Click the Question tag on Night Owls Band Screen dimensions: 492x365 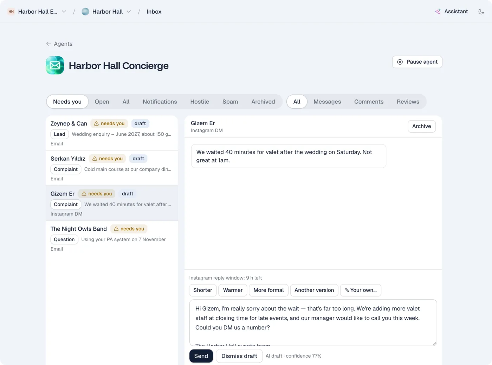tap(64, 239)
